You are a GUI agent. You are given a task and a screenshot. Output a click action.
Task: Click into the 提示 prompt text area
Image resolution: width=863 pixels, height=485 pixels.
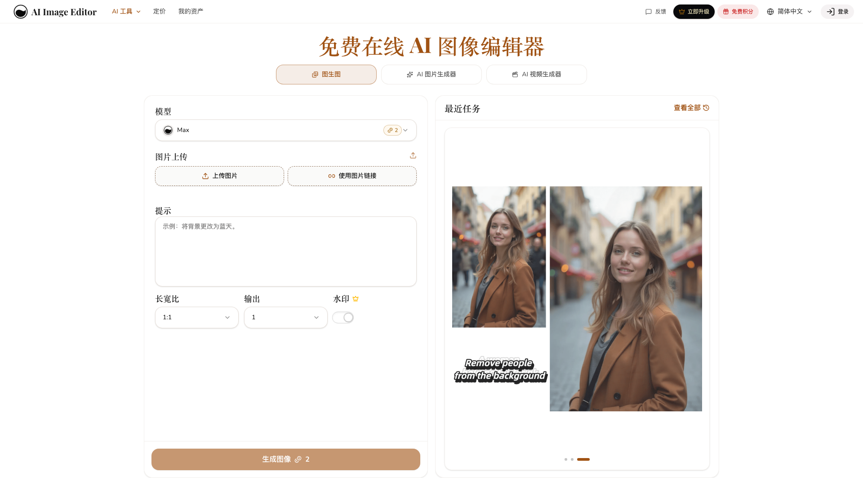coord(286,251)
